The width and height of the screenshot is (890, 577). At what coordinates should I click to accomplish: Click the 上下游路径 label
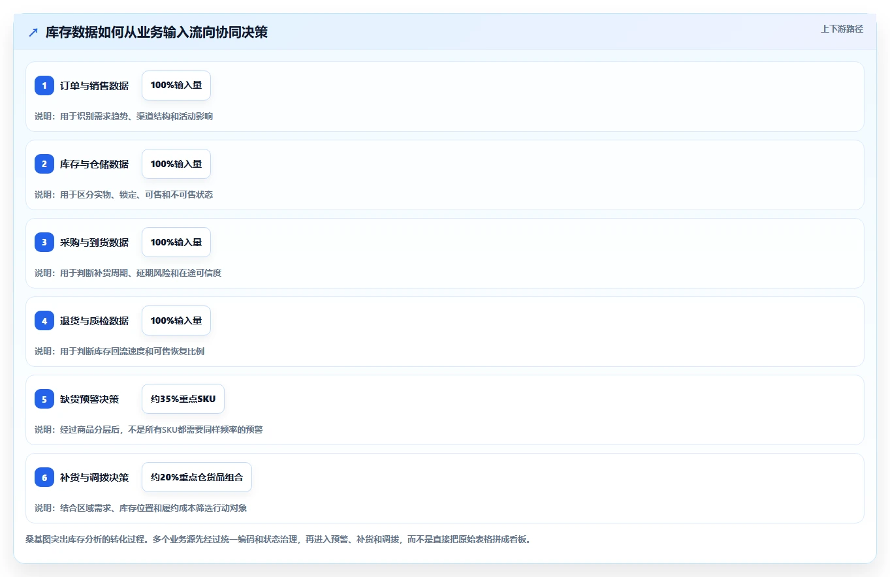point(842,29)
